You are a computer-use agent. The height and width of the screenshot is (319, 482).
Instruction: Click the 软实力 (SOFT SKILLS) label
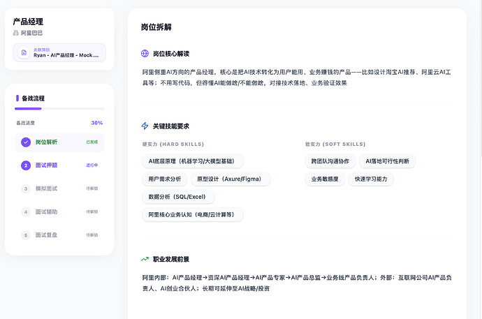coord(335,144)
